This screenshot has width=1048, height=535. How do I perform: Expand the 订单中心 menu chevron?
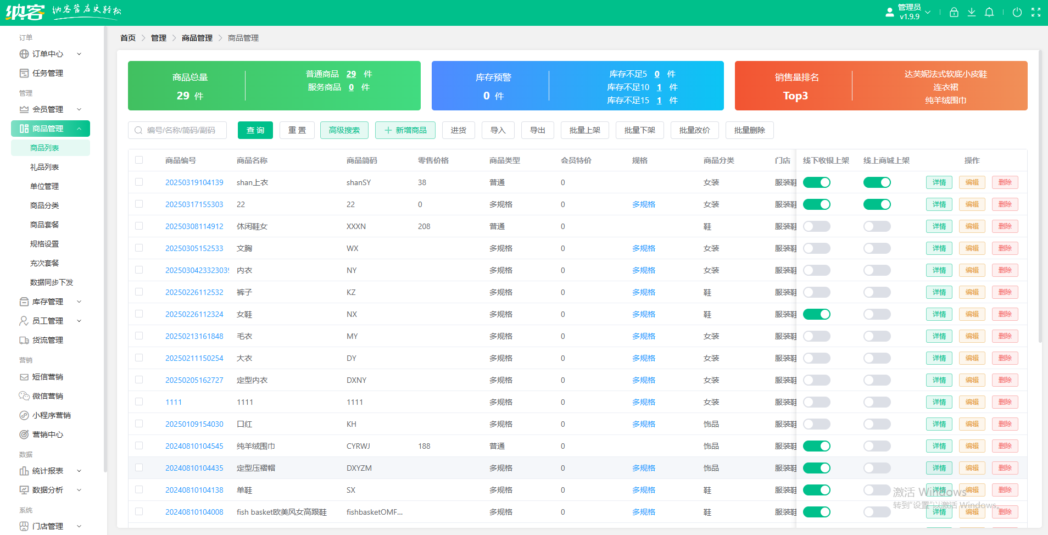coord(79,54)
